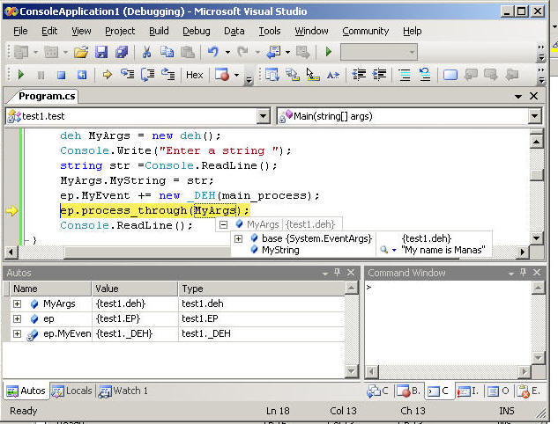Click the Continue debugging play icon
The width and height of the screenshot is (558, 424).
(21, 75)
